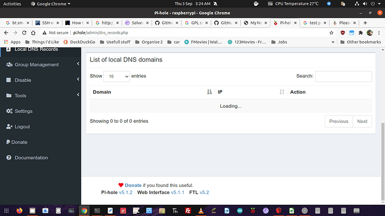
Task: Expand Group Management sidebar menu
Action: point(41,65)
